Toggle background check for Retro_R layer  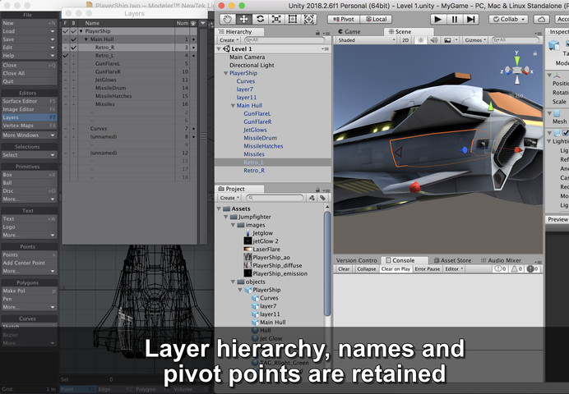click(74, 48)
